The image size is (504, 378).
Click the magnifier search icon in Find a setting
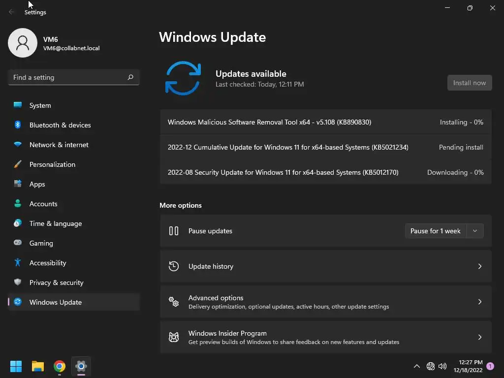[x=130, y=77]
